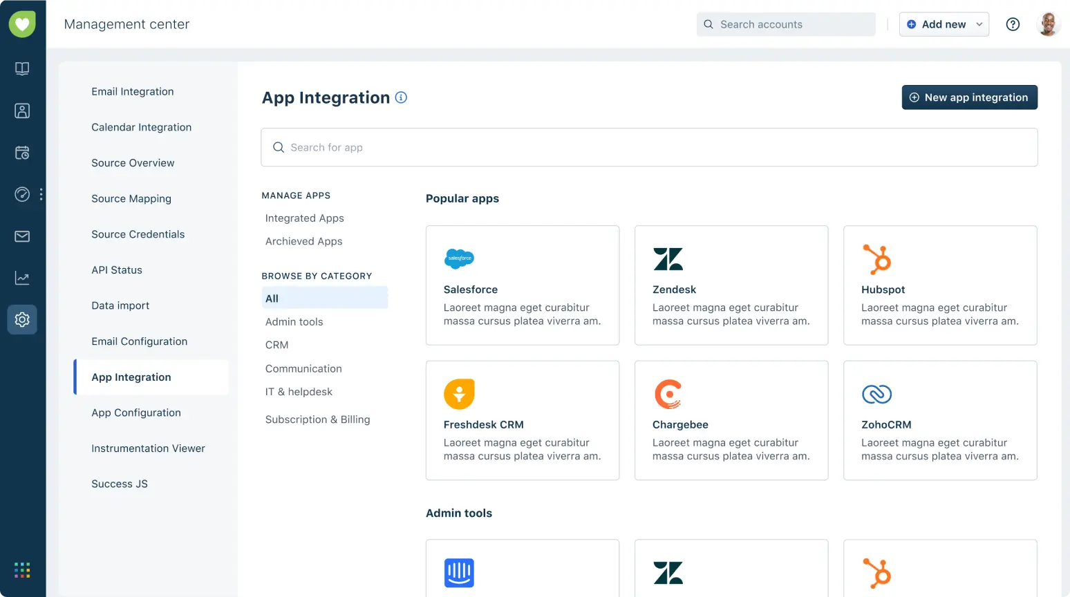Click the Intercom logo under Admin tools
This screenshot has width=1070, height=597.
coord(459,573)
